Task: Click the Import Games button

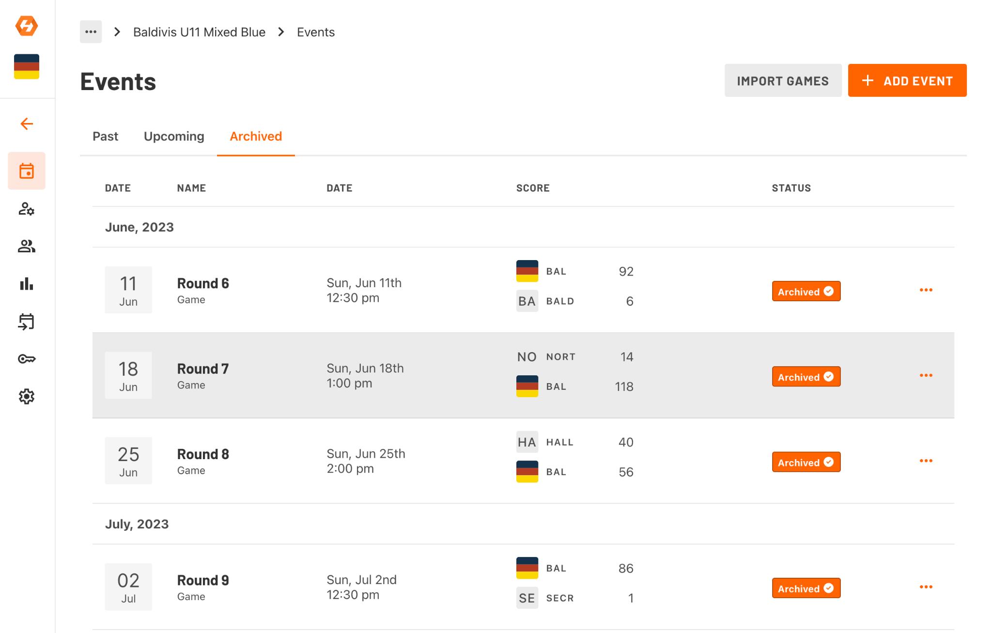Action: coord(783,81)
